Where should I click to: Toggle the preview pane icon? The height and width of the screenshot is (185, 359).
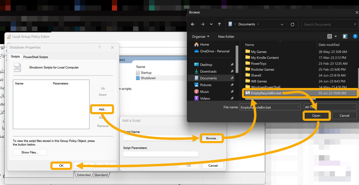click(x=345, y=36)
